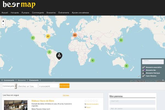
Task: Open green cluster in northern South America
Action: pyautogui.click(x=49, y=52)
